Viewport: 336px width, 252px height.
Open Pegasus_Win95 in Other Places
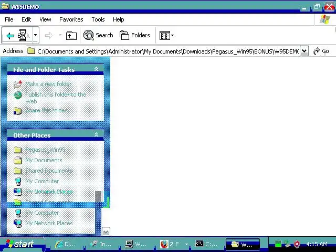(46, 150)
